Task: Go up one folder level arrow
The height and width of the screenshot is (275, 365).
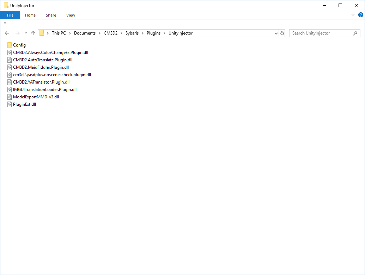Action: pyautogui.click(x=33, y=33)
